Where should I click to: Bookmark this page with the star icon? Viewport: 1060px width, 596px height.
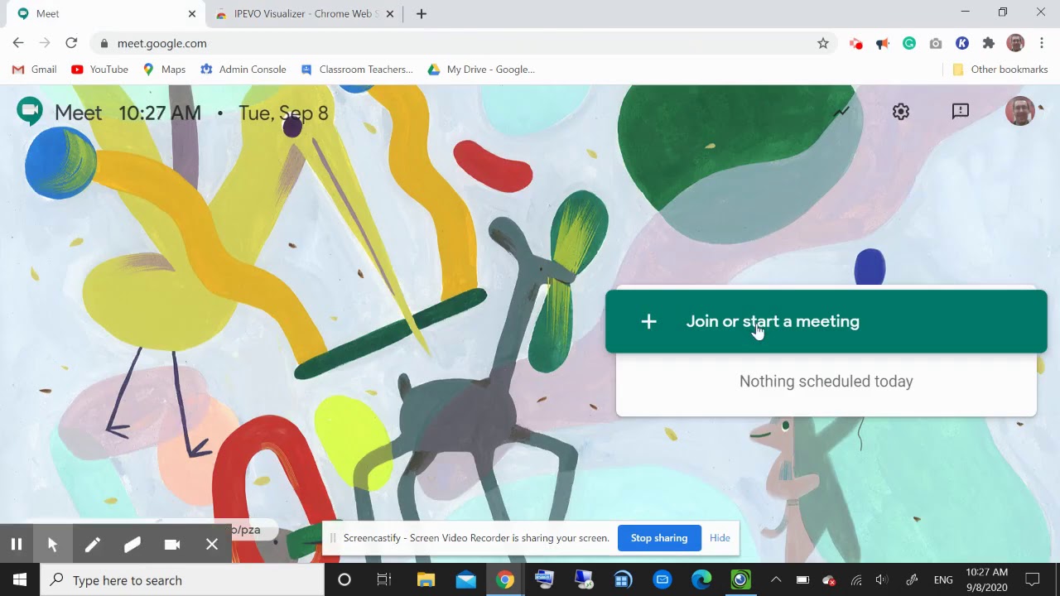[x=823, y=43]
